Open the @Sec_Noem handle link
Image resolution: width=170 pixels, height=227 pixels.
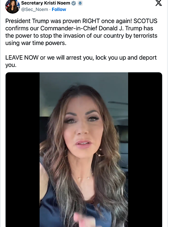tap(34, 9)
